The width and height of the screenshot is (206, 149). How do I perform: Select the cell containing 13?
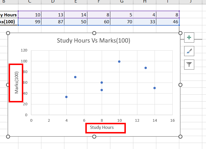point(53,15)
